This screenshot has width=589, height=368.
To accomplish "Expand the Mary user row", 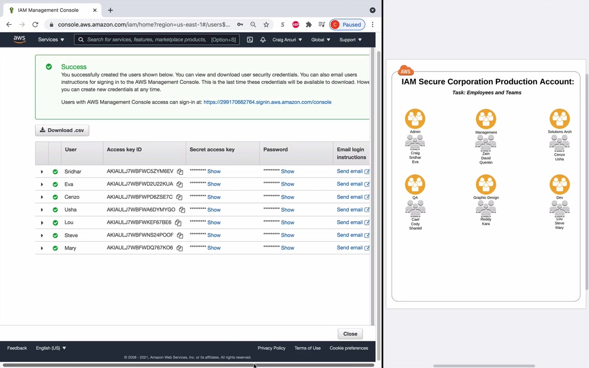I will (x=42, y=248).
